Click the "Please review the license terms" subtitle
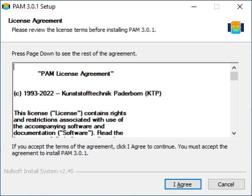Screen dimensions: 252x196 pyautogui.click(x=84, y=30)
